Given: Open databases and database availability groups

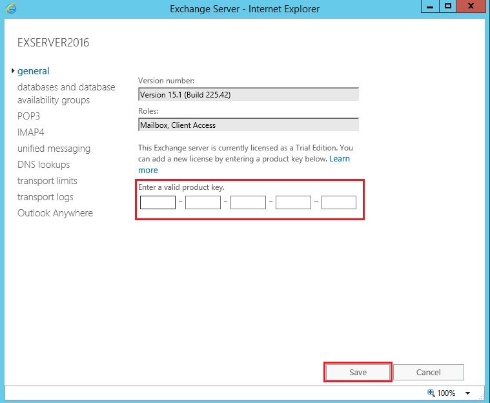Looking at the screenshot, I should point(66,94).
